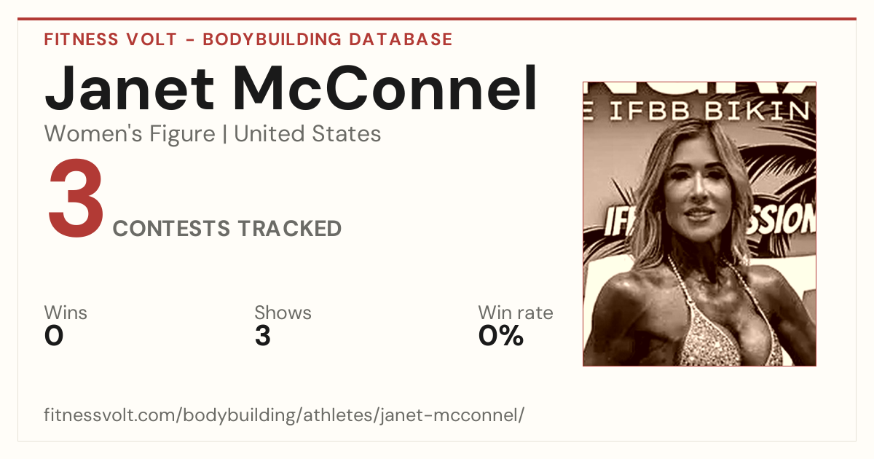Click the athlete photo thumbnail
Image resolution: width=874 pixels, height=459 pixels.
(x=699, y=224)
